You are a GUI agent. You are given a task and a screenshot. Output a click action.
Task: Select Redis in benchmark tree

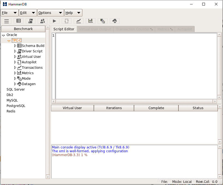pyautogui.click(x=11, y=111)
